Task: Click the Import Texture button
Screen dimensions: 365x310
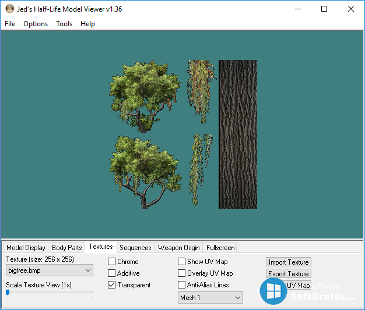Action: click(289, 262)
